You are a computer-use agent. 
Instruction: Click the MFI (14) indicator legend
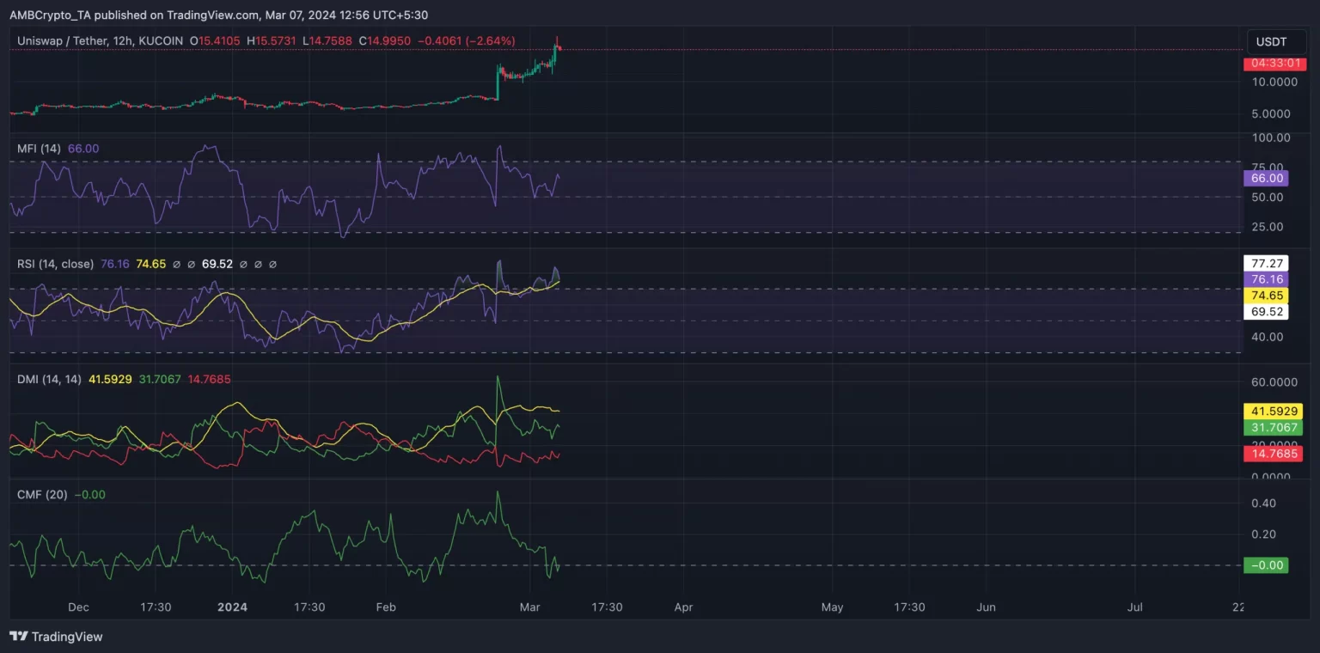39,149
